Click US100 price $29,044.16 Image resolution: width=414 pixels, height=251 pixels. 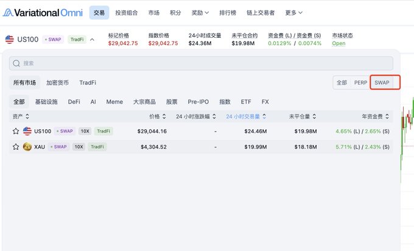152,131
